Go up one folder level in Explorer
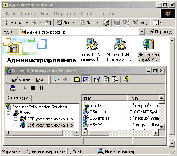177x156 pixels. (x=48, y=23)
